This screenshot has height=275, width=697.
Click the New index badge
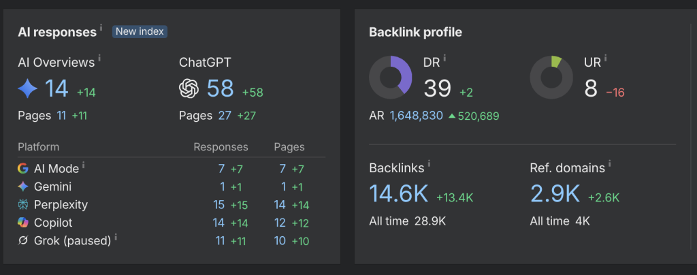tap(140, 31)
